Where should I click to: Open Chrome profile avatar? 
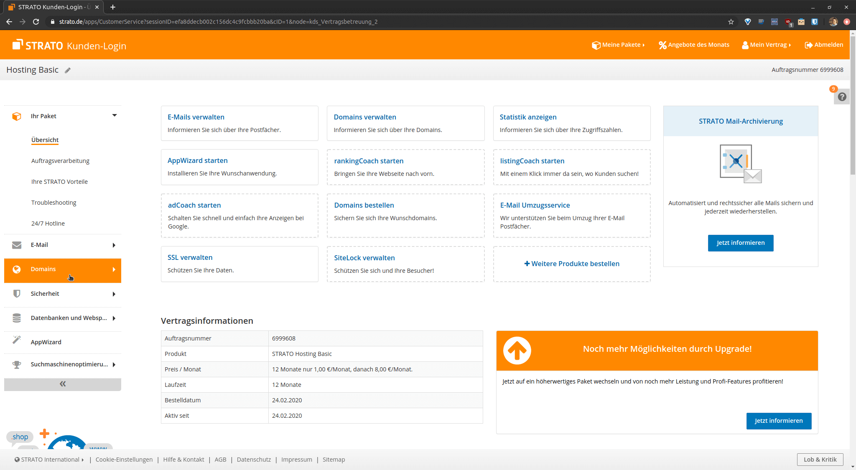click(833, 22)
